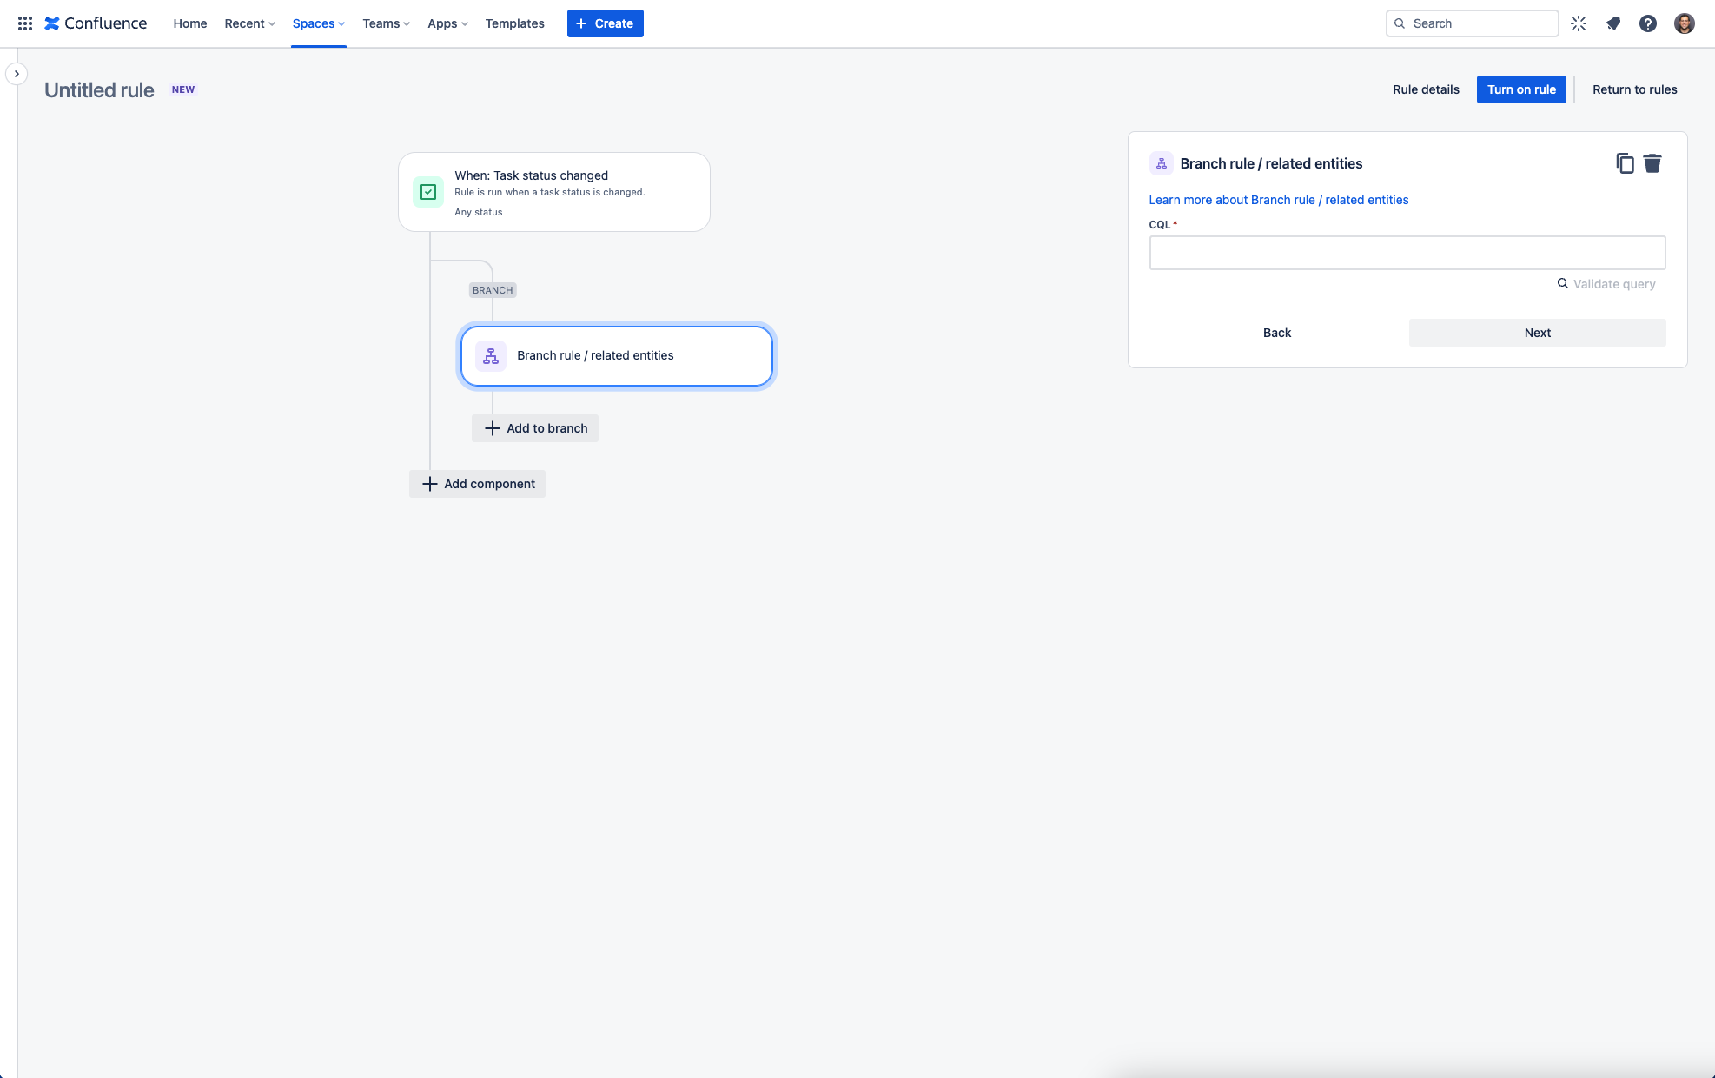
Task: Select the Task status changed trigger card
Action: pos(554,192)
